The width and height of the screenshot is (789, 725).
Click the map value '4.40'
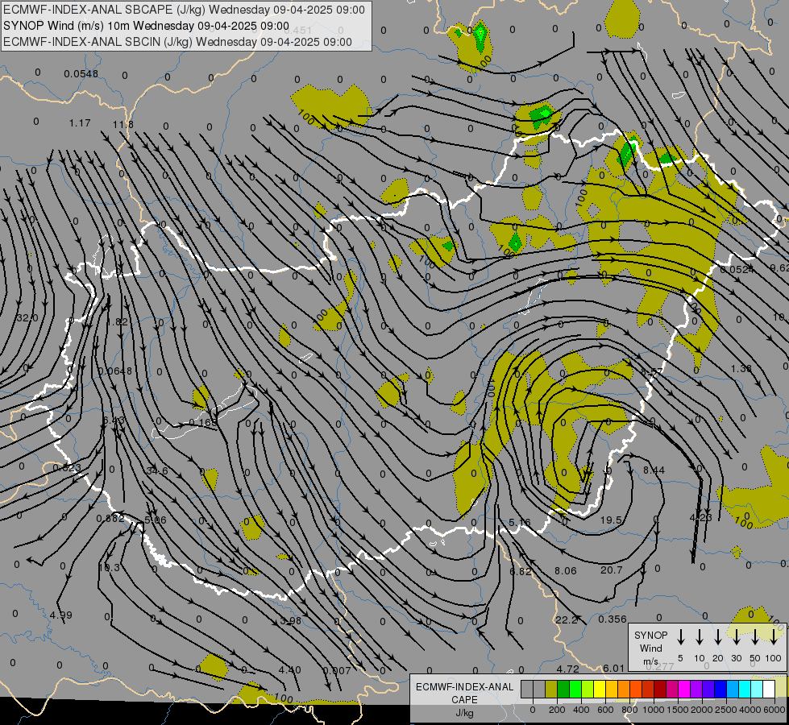pyautogui.click(x=290, y=669)
